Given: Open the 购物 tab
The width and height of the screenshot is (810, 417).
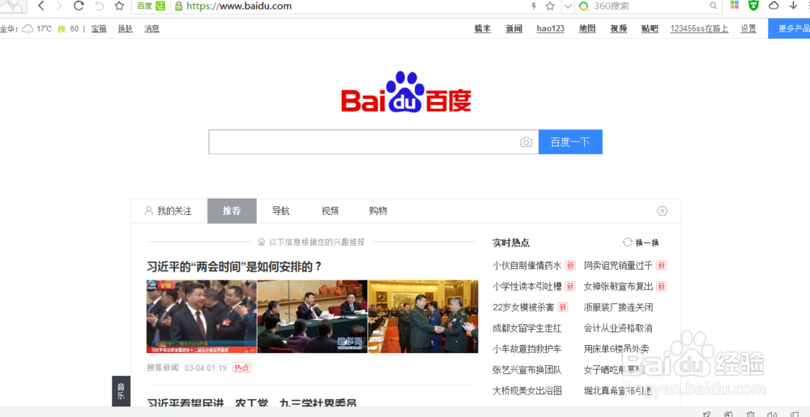Looking at the screenshot, I should [378, 211].
